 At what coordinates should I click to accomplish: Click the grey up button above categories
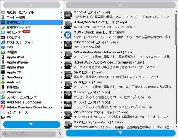click(x=31, y=5)
